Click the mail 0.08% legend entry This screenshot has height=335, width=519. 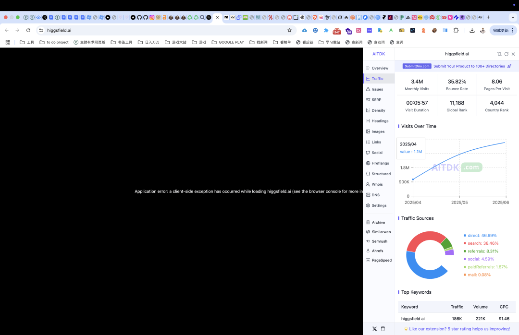477,275
